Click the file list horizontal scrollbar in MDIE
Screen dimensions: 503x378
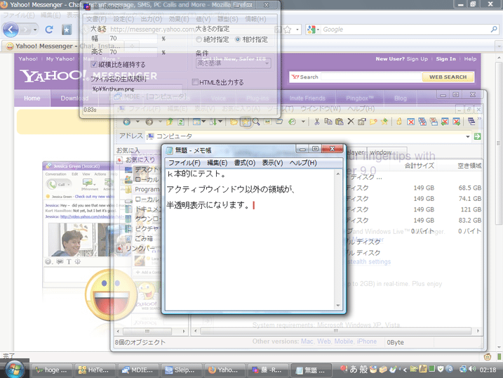pos(336,331)
